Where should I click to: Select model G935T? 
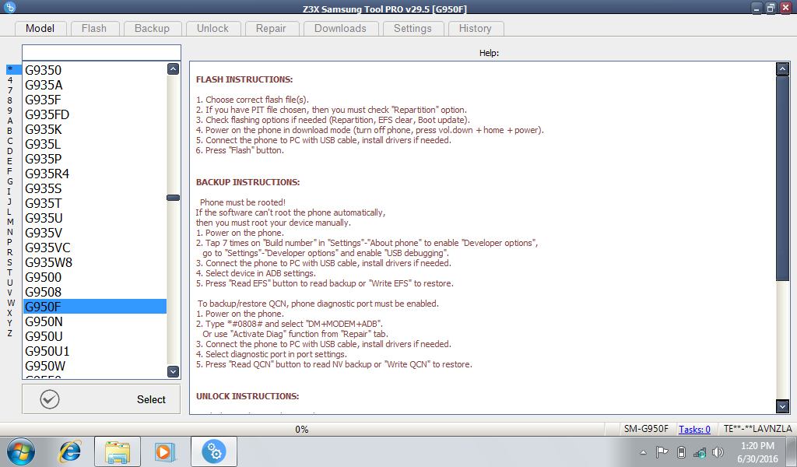pyautogui.click(x=95, y=203)
